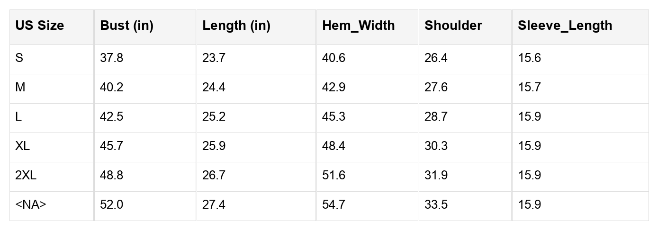Click hem width value 51.6
Image resolution: width=658 pixels, height=230 pixels.
pyautogui.click(x=334, y=176)
